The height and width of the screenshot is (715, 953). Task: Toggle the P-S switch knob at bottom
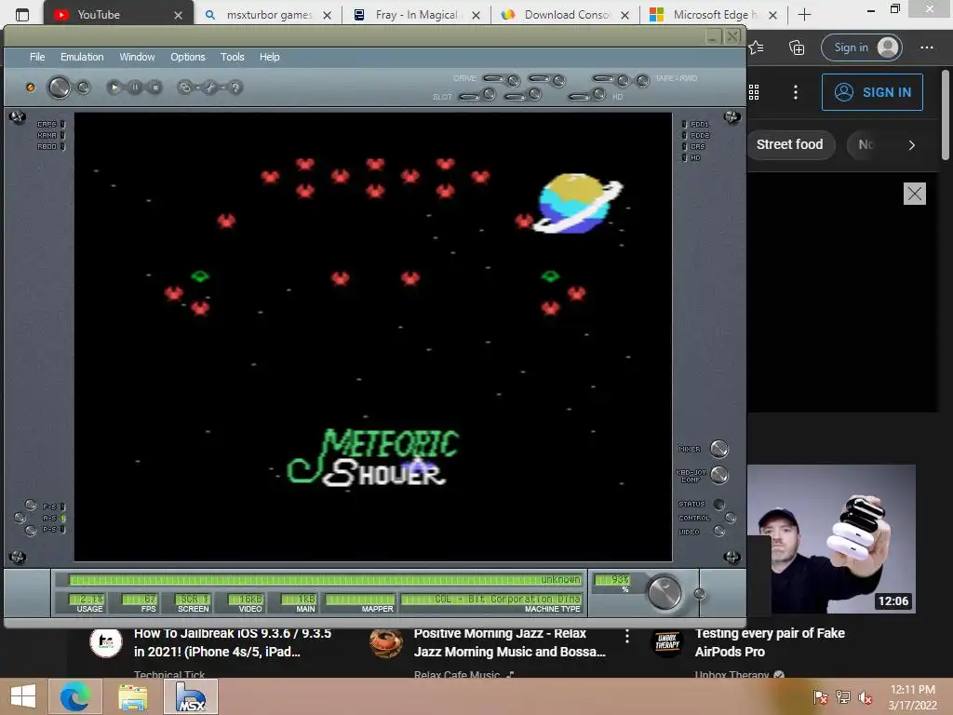coord(31,531)
